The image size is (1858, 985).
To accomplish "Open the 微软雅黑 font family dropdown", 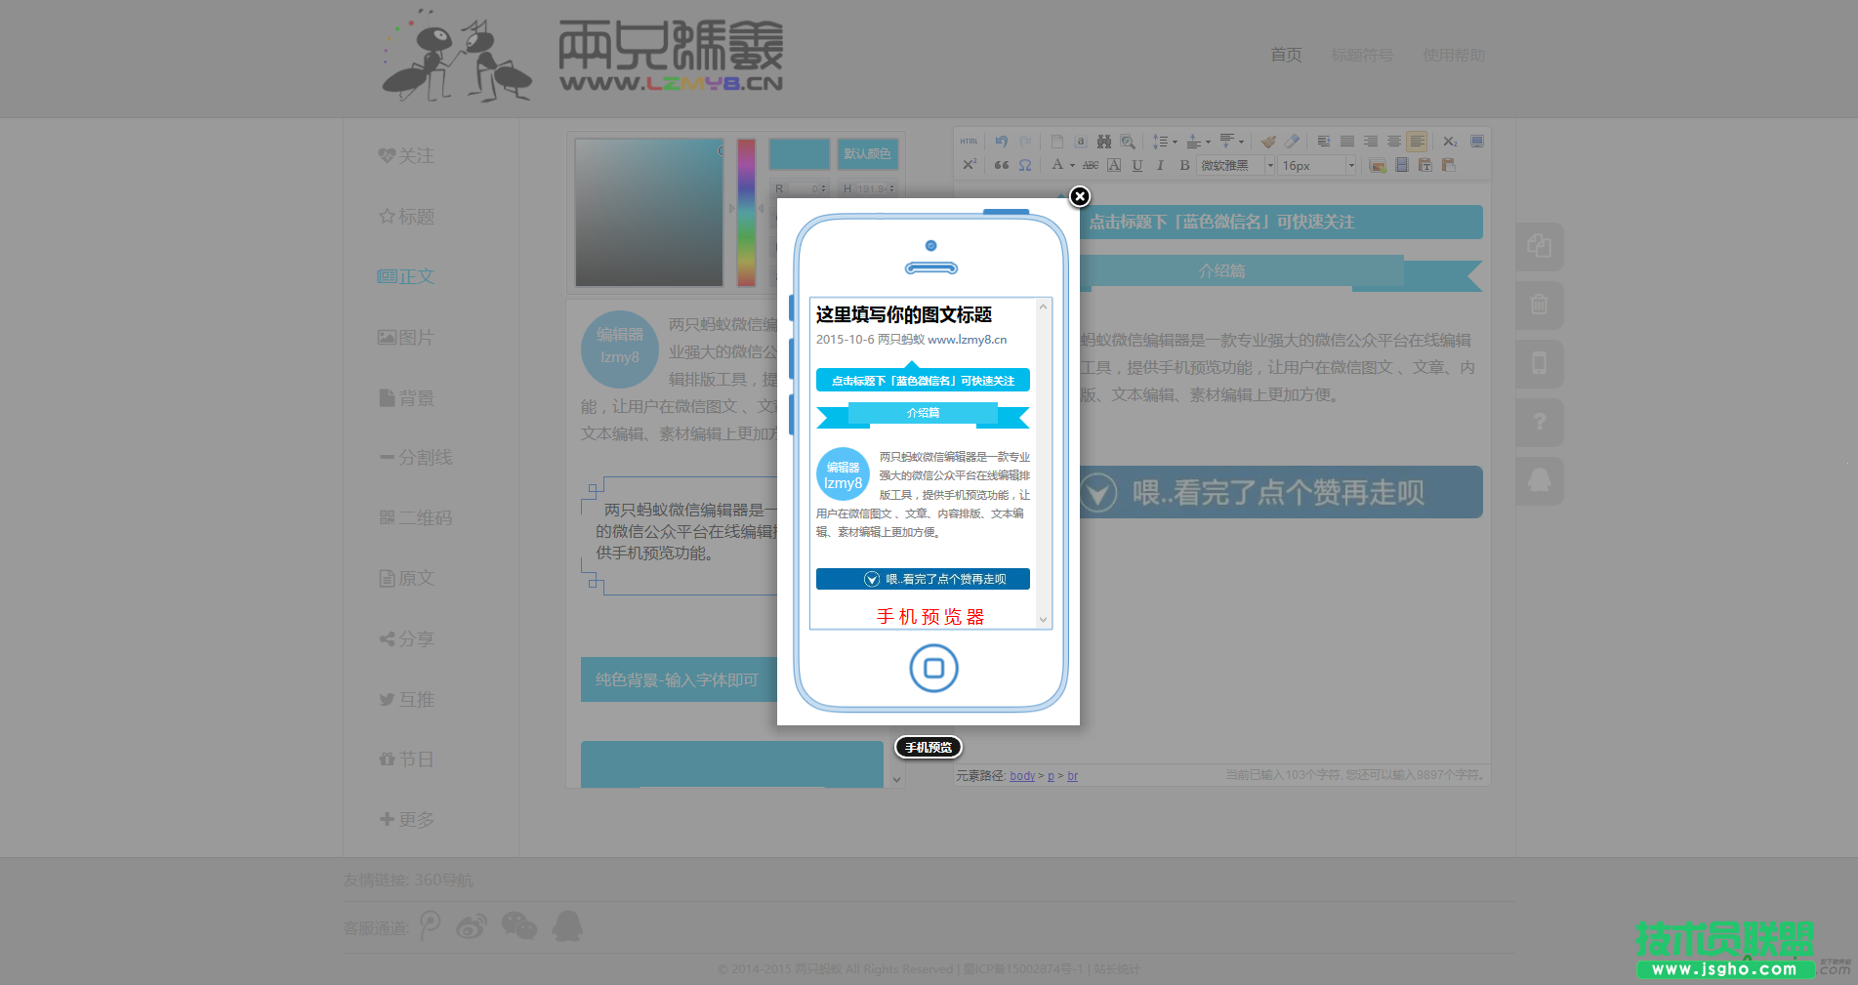I will click(1227, 165).
